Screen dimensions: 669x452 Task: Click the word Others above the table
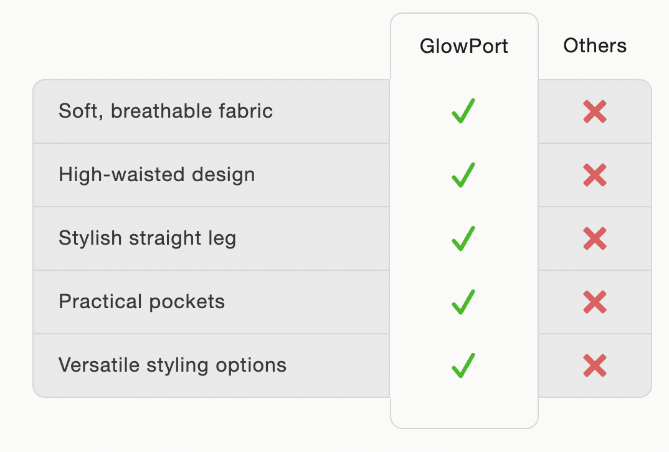point(595,45)
